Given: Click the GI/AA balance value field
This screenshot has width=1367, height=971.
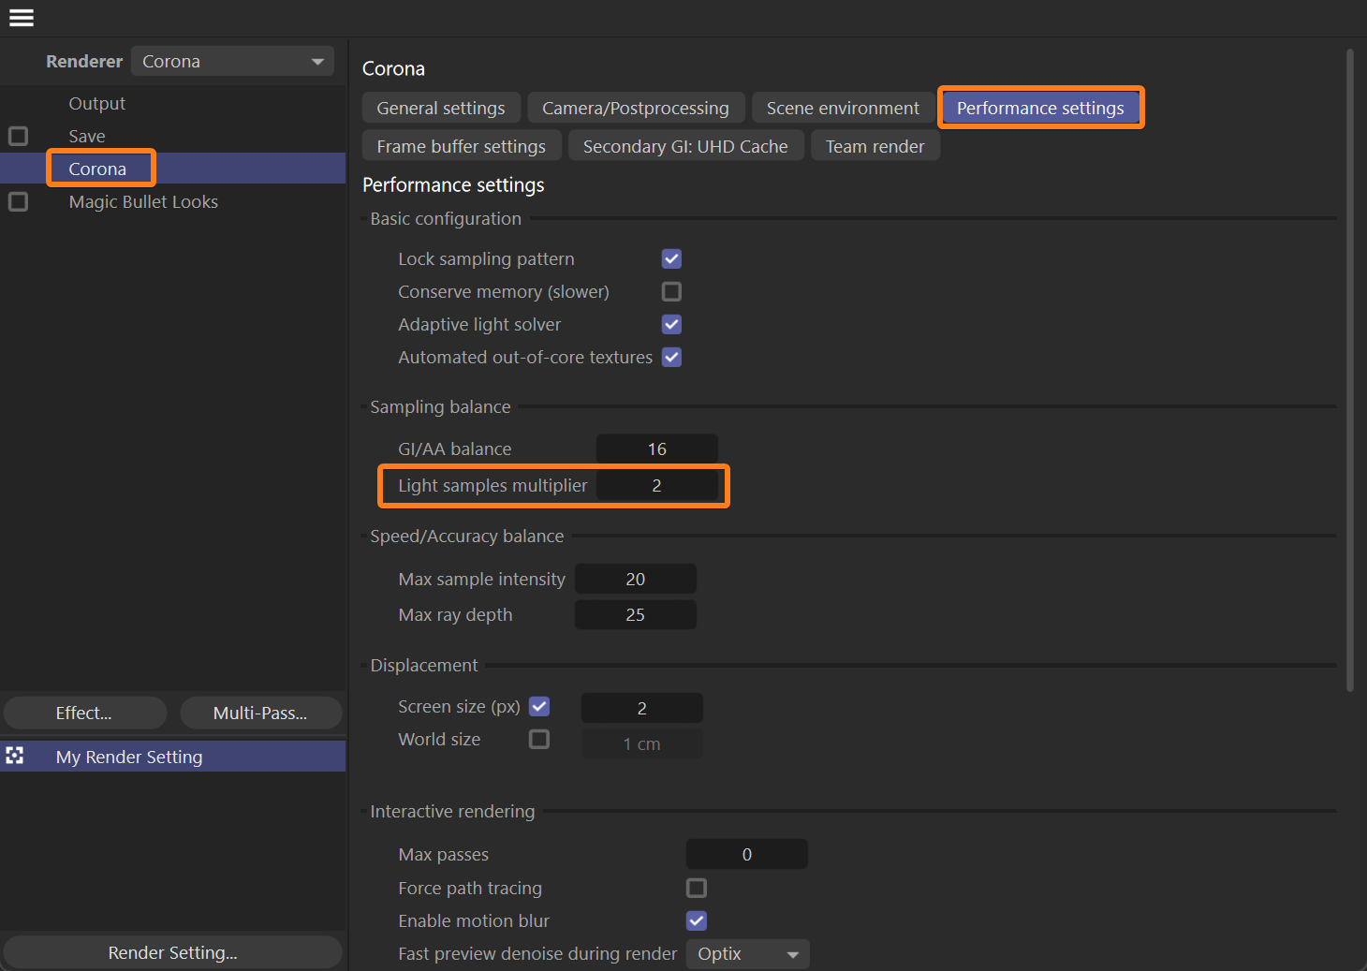Looking at the screenshot, I should point(657,449).
